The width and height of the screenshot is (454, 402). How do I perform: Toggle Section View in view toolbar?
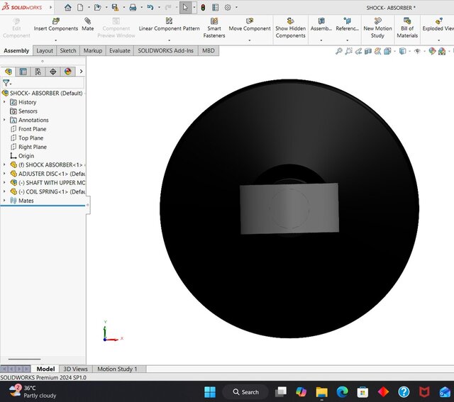[368, 51]
